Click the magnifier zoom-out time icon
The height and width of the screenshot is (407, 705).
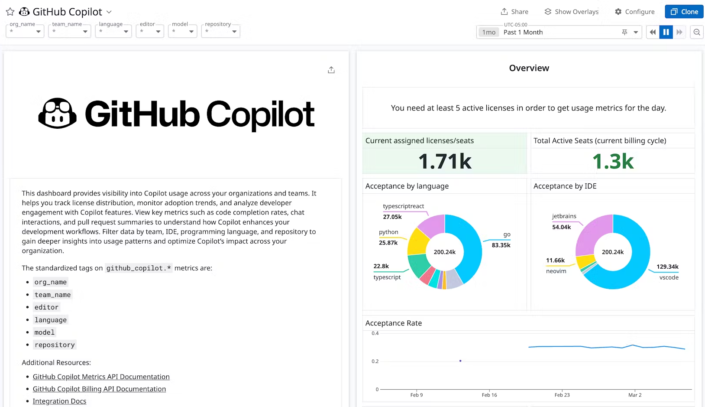697,32
